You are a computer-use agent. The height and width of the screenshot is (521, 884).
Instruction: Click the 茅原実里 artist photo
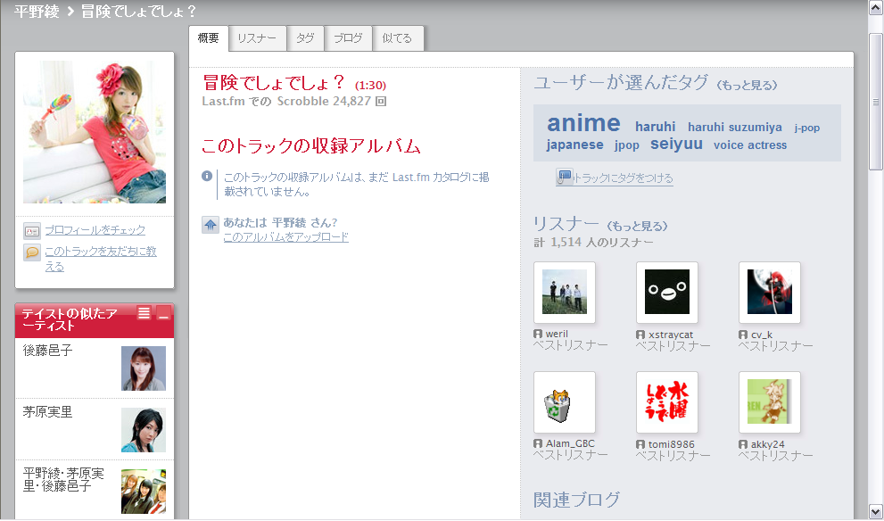click(x=144, y=430)
